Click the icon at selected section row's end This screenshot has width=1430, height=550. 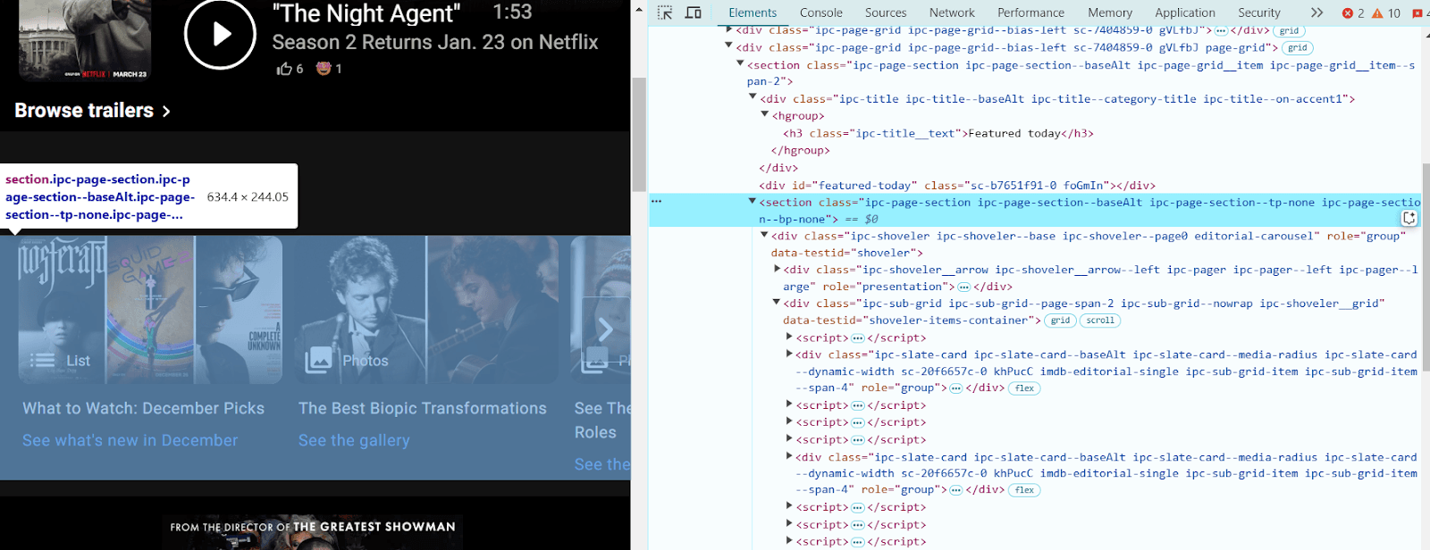1409,217
